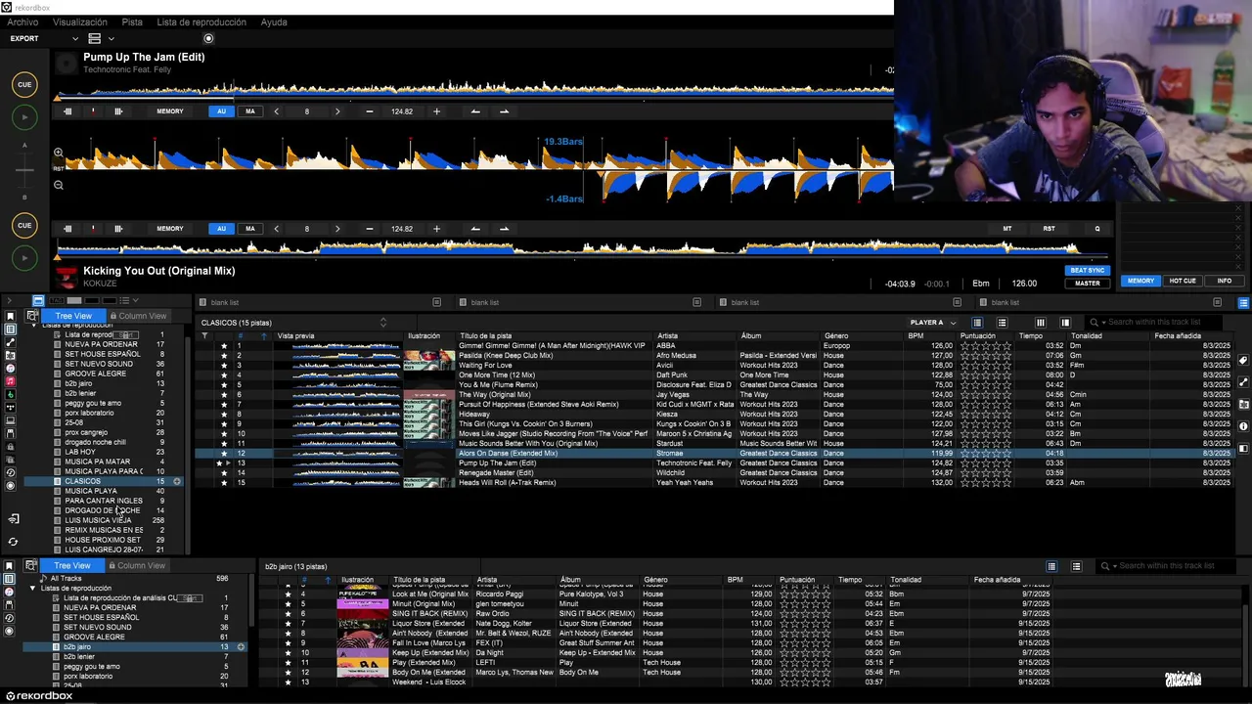1252x704 pixels.
Task: Select the GROOVE ALEGRE playlist in upper tree
Action: [x=95, y=374]
